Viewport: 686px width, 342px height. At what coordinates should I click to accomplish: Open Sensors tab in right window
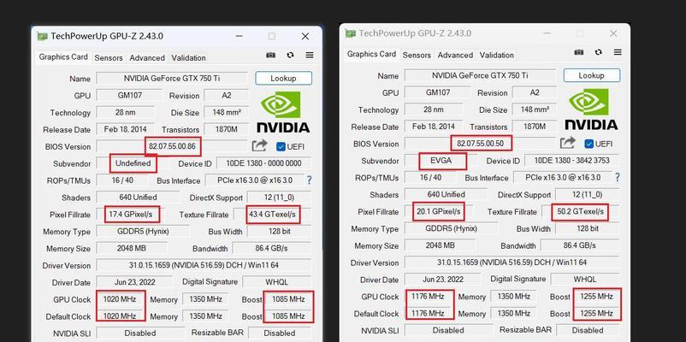point(417,55)
